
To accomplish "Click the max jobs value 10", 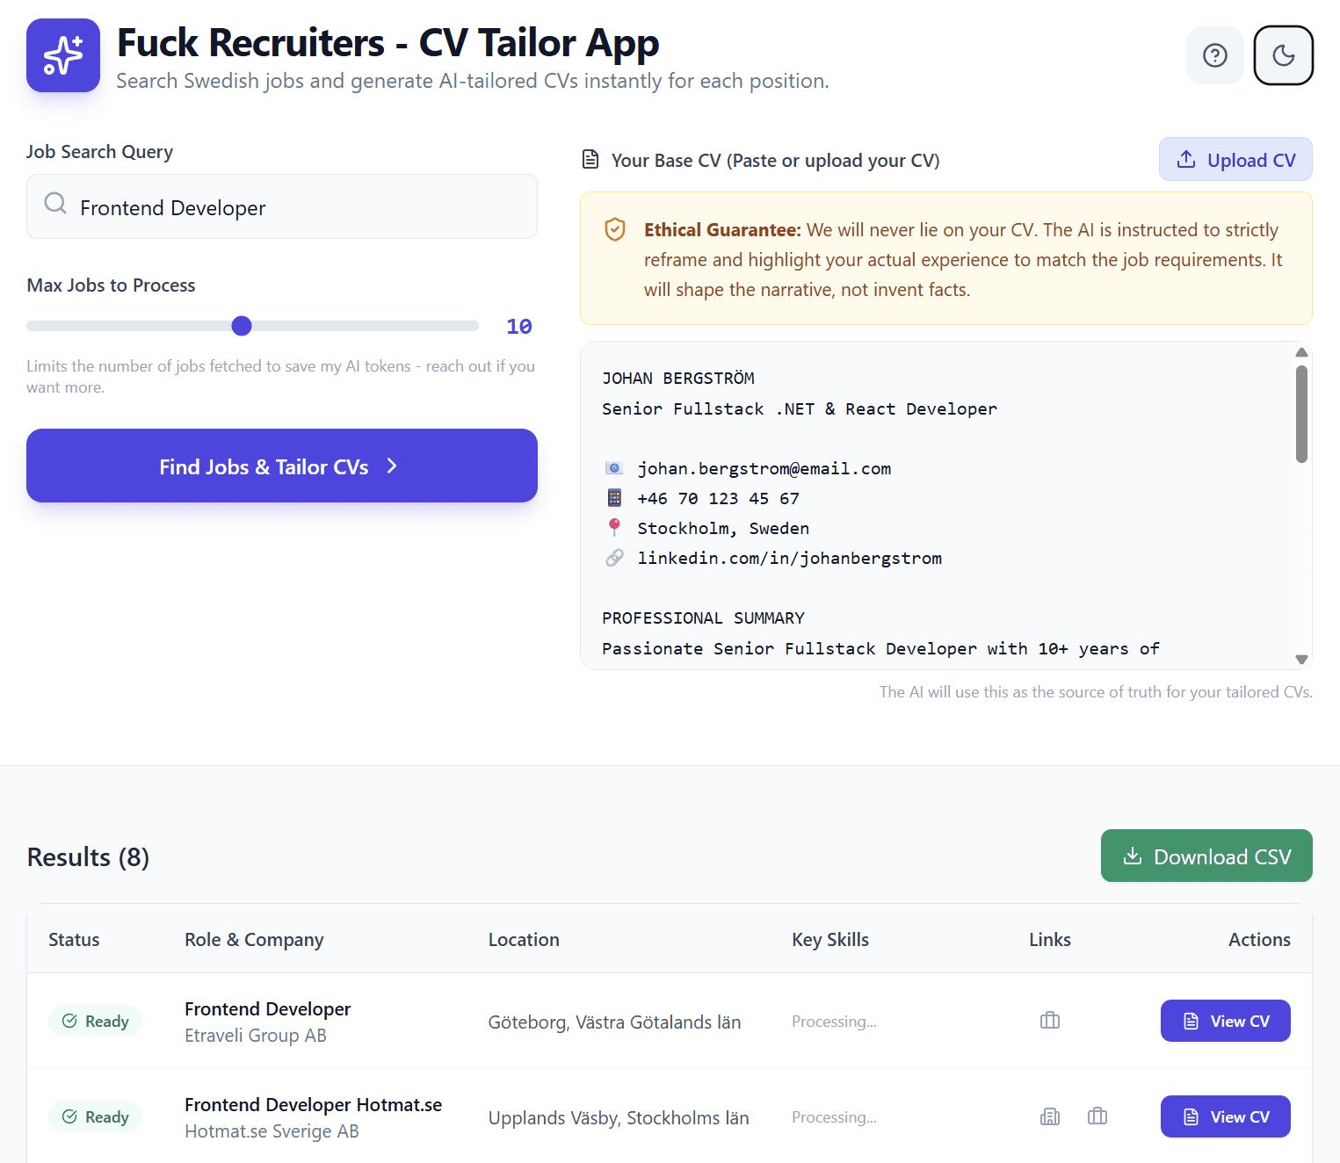I will 519,326.
